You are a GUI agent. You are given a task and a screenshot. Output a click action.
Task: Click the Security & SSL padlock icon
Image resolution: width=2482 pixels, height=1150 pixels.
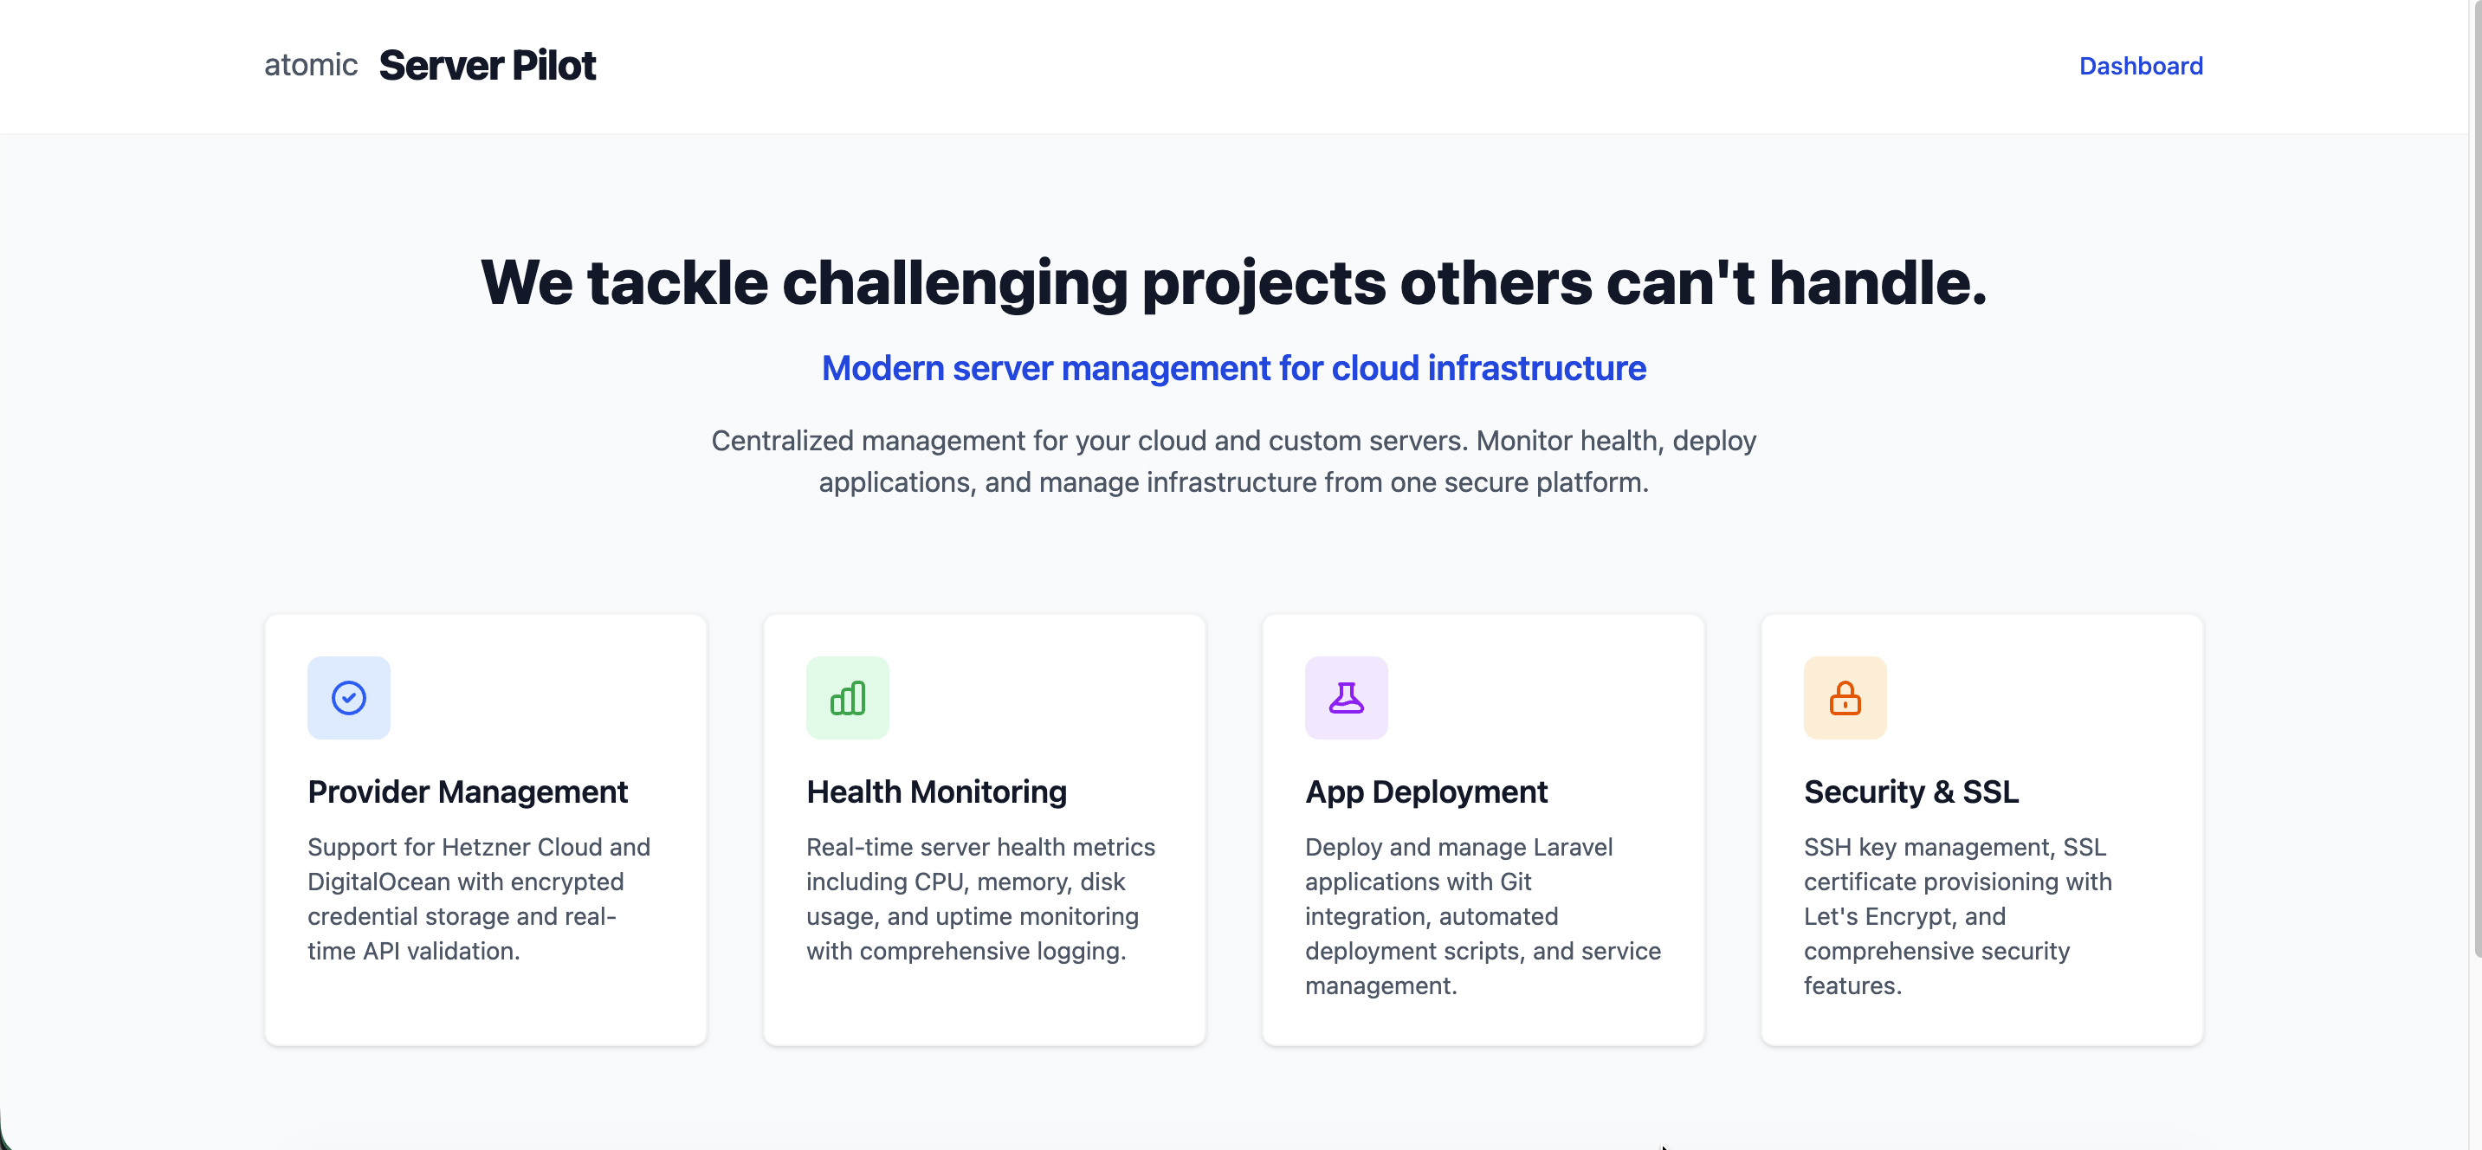point(1844,697)
